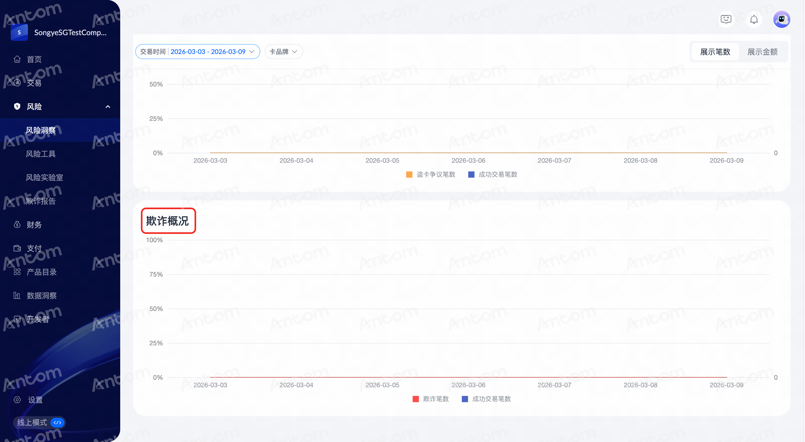This screenshot has width=805, height=442.
Task: Click the 100% axis label on fraud chart
Action: coord(154,240)
